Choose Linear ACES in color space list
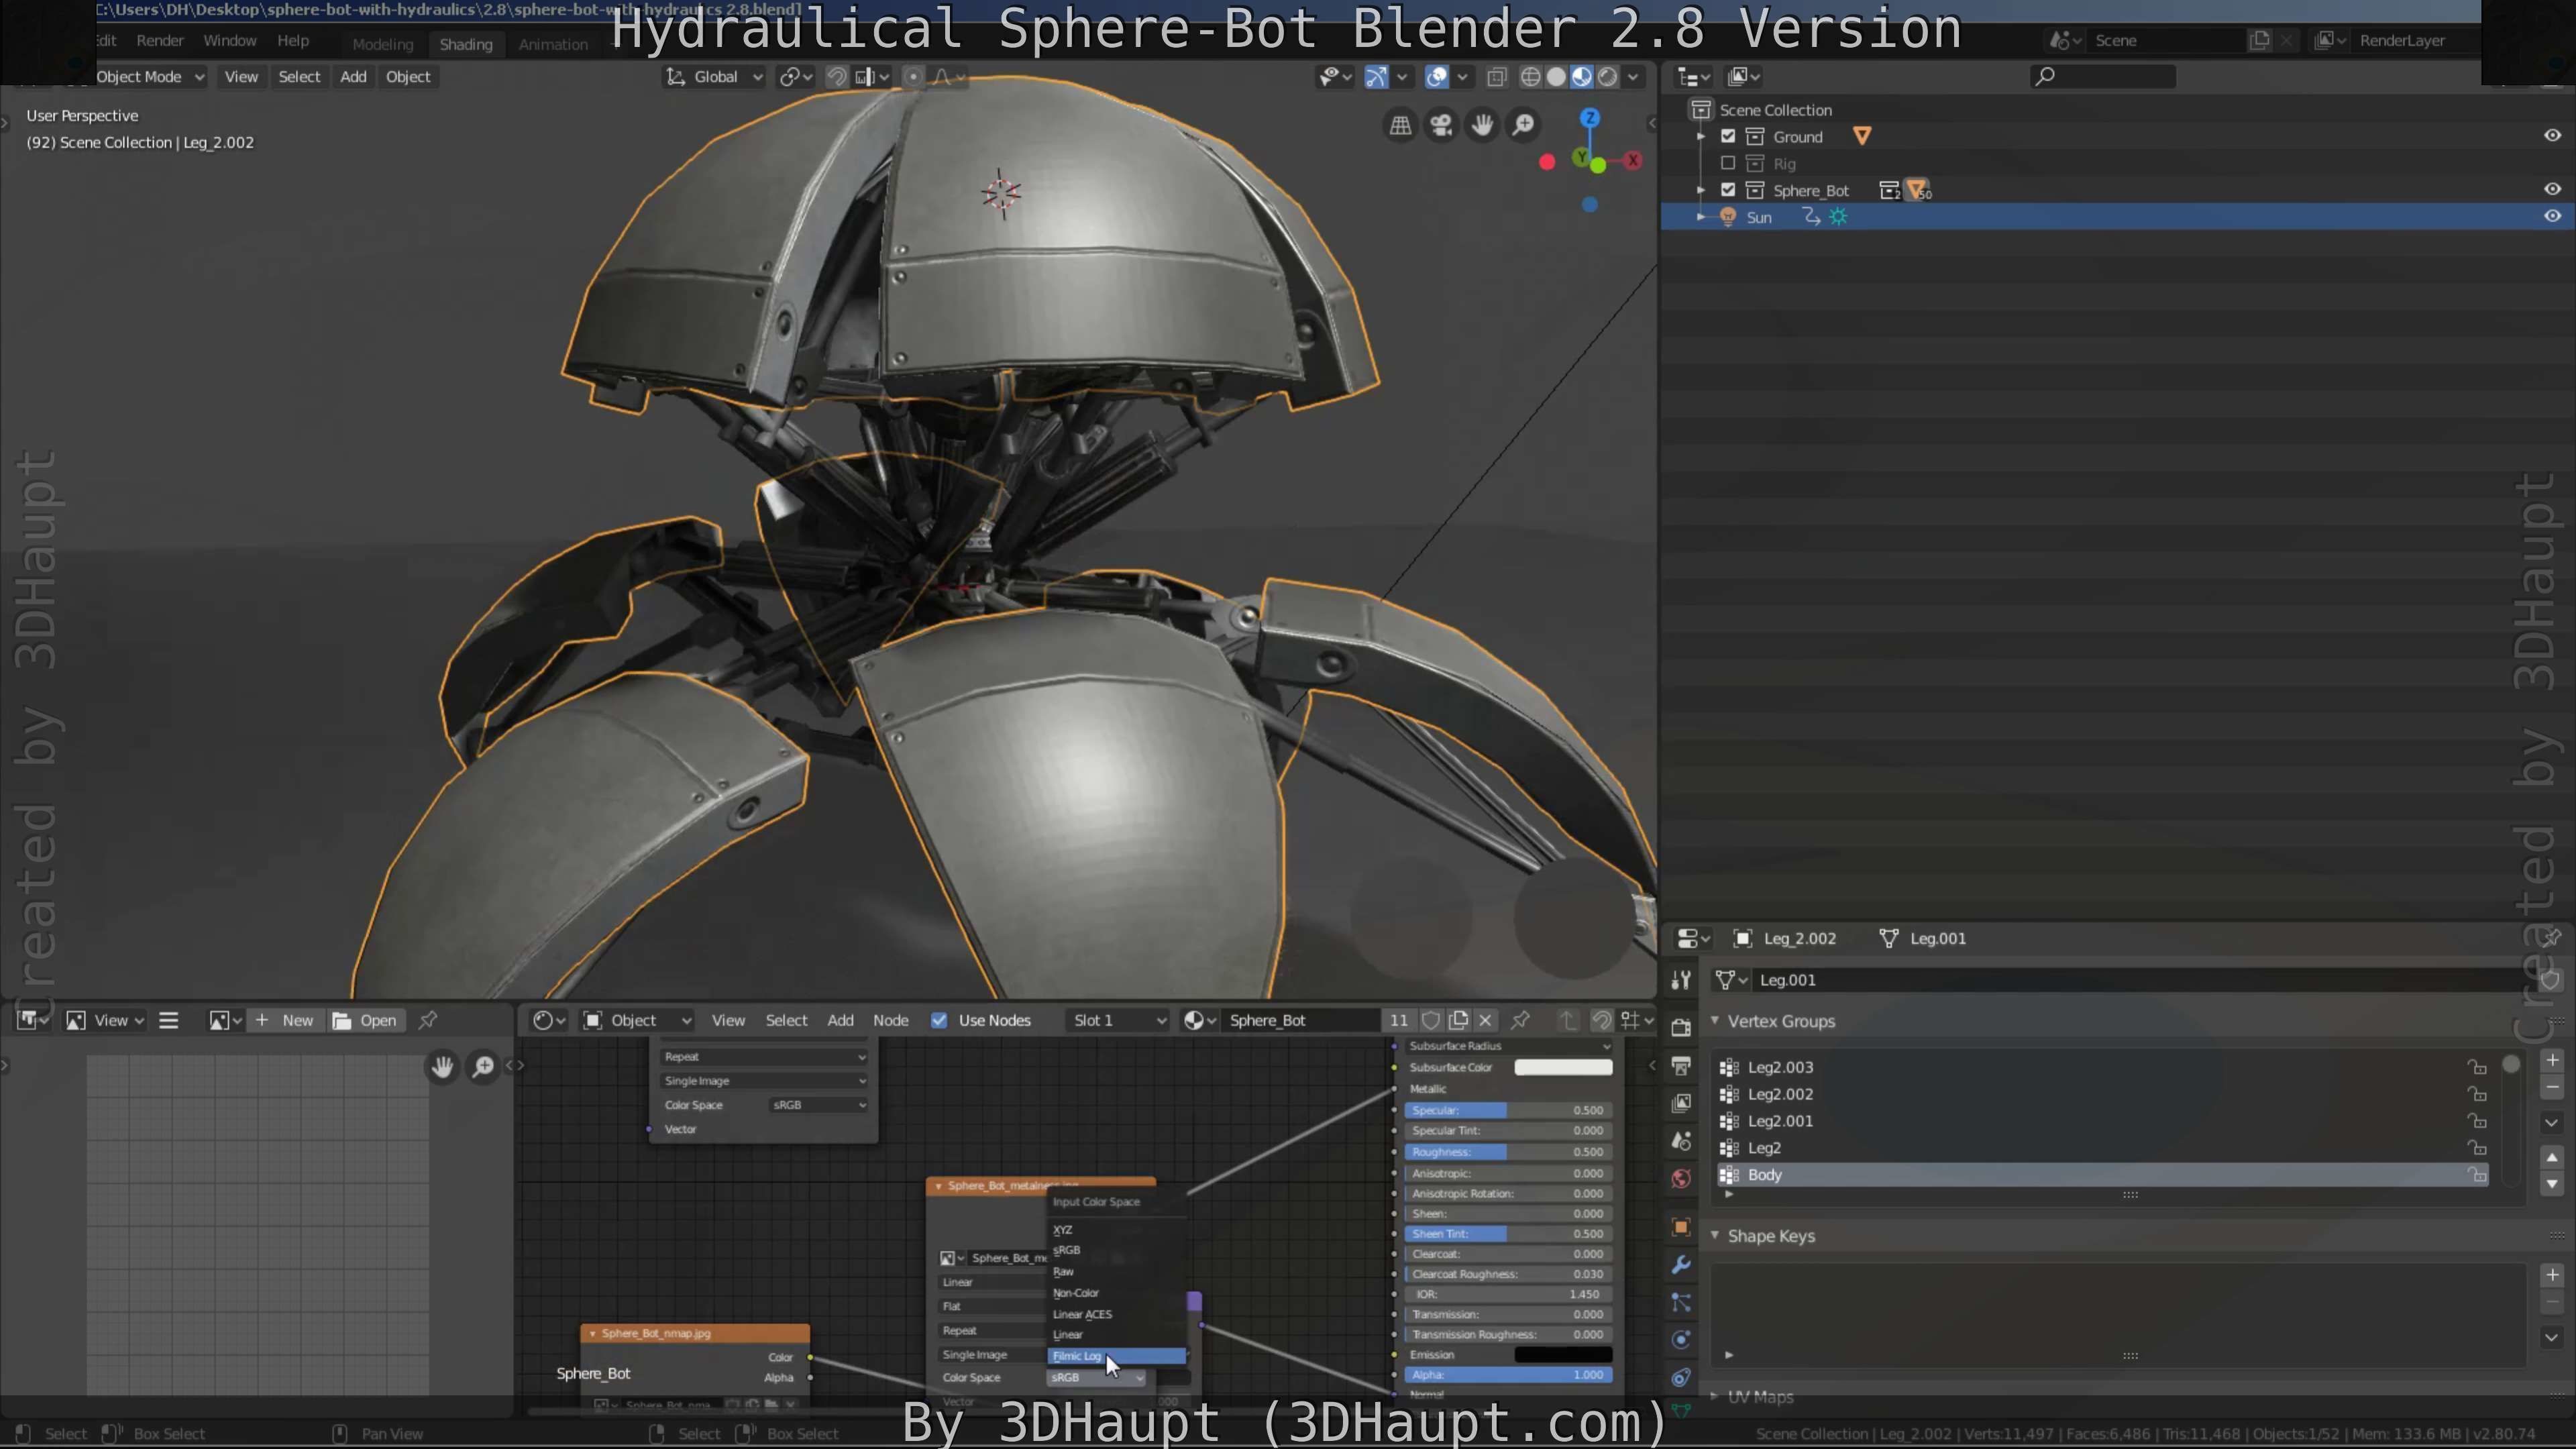 pyautogui.click(x=1116, y=1314)
